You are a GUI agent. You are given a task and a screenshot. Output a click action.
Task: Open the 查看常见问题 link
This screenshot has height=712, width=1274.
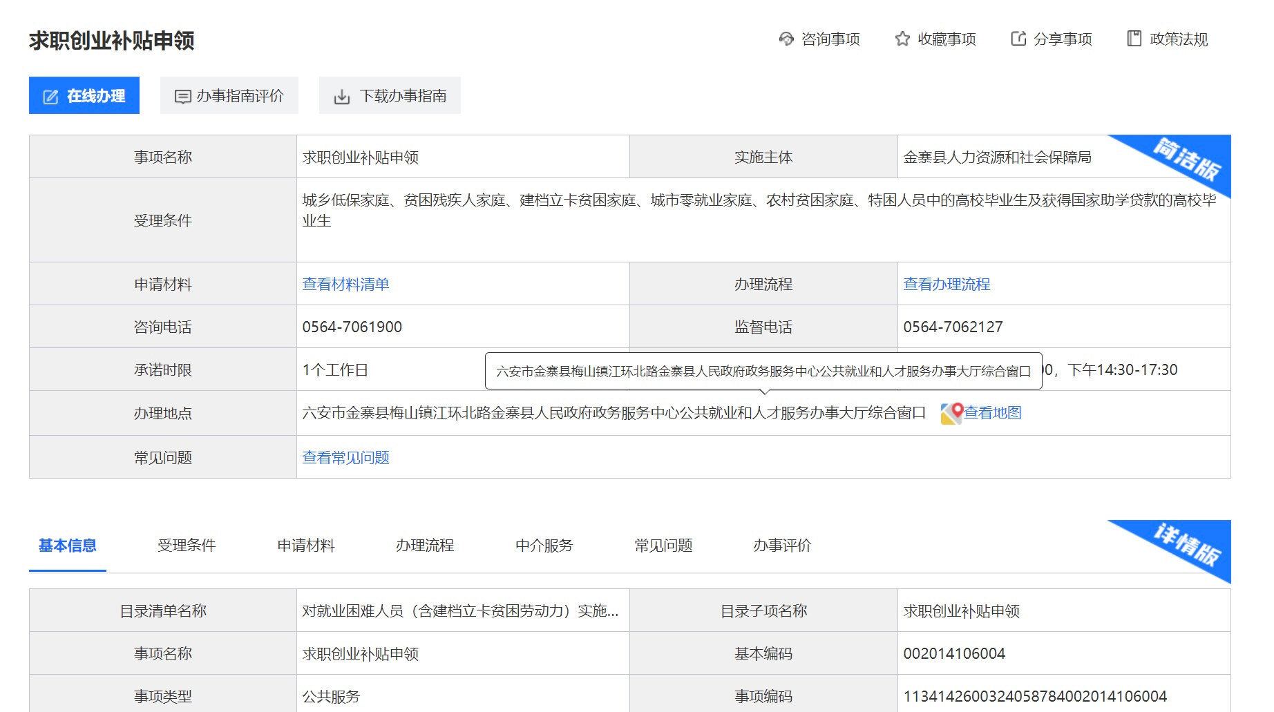[x=345, y=457]
